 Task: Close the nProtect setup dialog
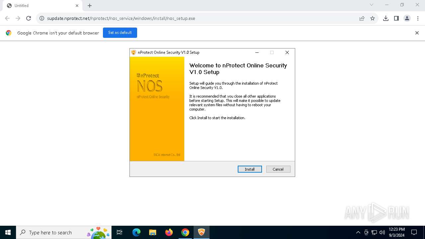coord(287,52)
